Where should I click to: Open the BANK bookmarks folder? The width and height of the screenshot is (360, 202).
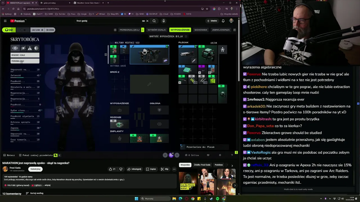[49, 14]
